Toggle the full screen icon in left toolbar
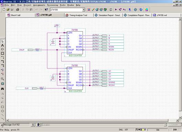This screenshot has height=132, width=182. point(2,84)
